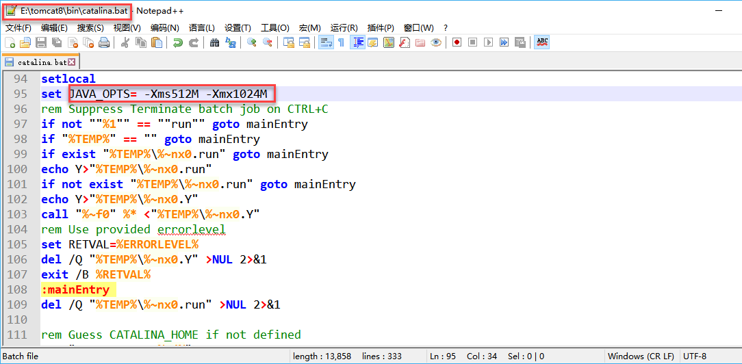Open Find with the binoculars icon
This screenshot has height=364, width=742.
(x=214, y=42)
